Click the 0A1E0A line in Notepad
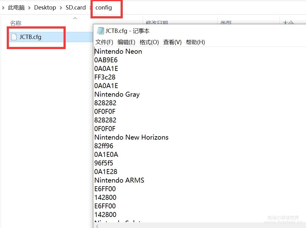Viewport: 306px width, 228px height. pyautogui.click(x=106, y=154)
